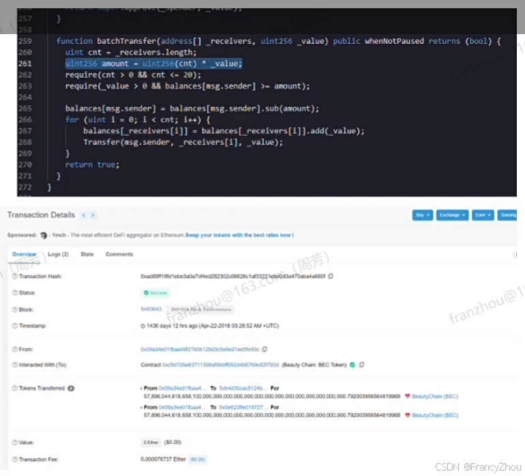Click the first transfer's 57,896,044,618 amount
This screenshot has width=525, height=476.
click(272, 397)
